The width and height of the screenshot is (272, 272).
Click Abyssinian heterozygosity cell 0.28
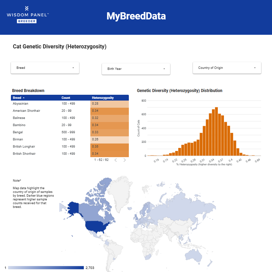tap(109, 104)
